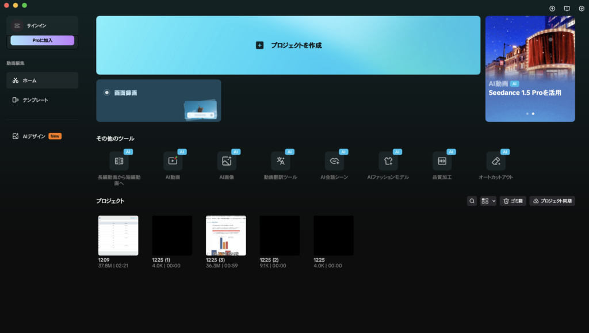Open テンプレート in the sidebar
589x333 pixels.
pyautogui.click(x=42, y=100)
